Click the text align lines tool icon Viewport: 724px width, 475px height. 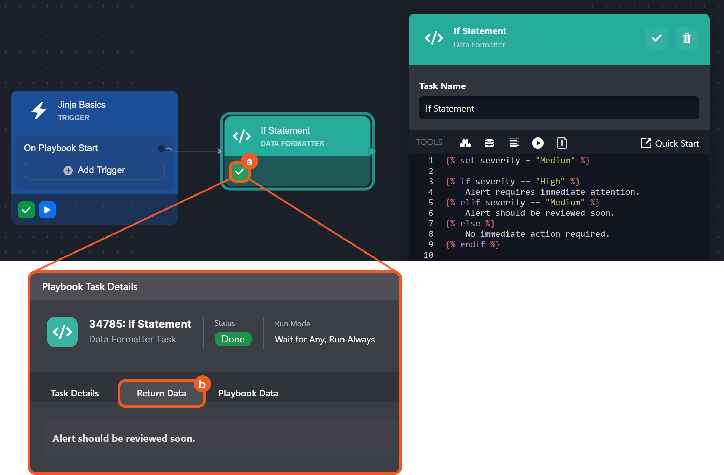(514, 143)
